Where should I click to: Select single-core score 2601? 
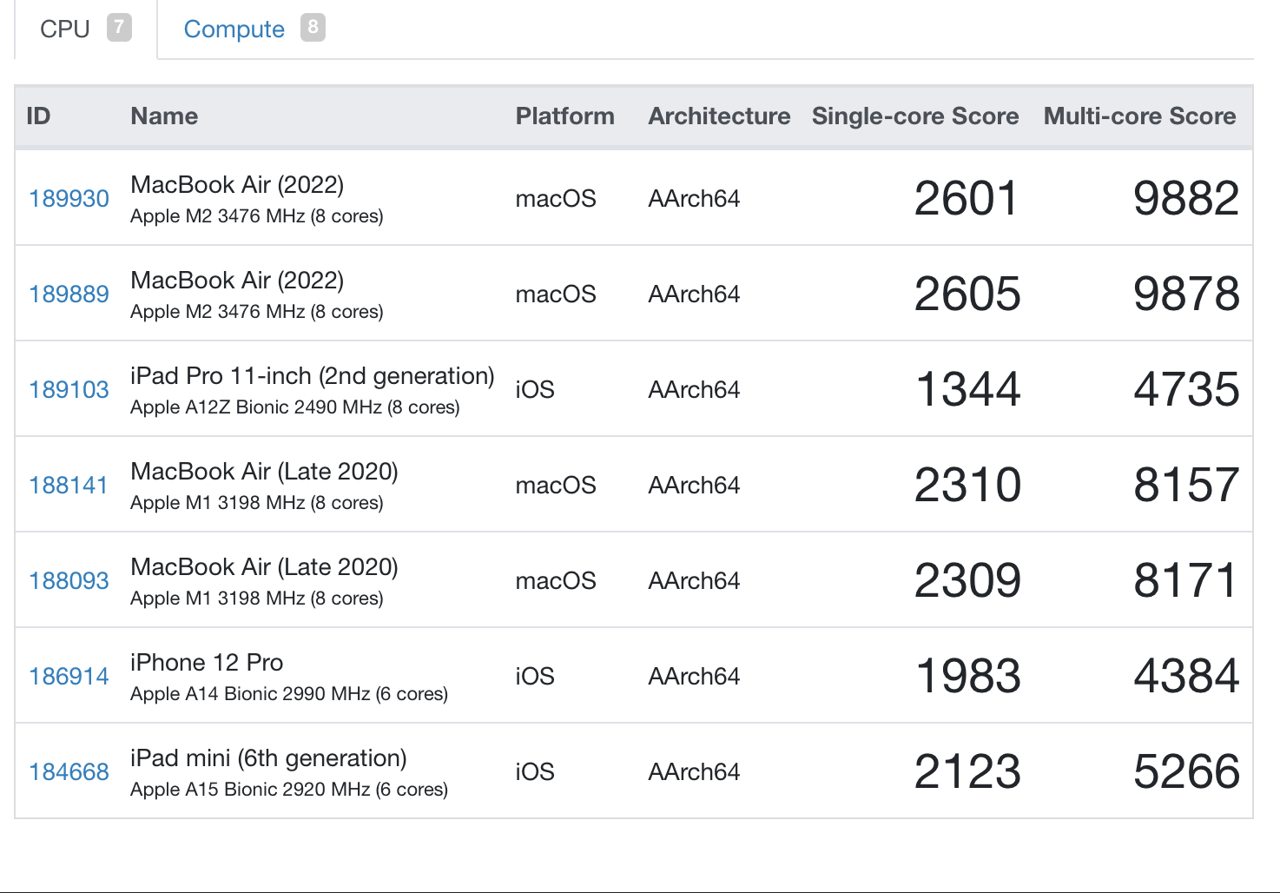[x=967, y=199]
